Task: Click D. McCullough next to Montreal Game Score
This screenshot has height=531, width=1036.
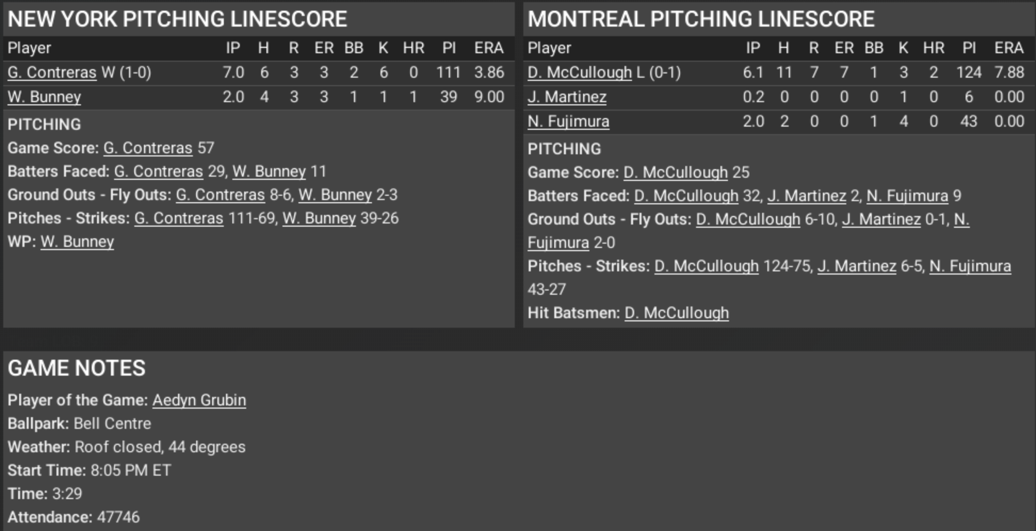Action: pos(675,172)
